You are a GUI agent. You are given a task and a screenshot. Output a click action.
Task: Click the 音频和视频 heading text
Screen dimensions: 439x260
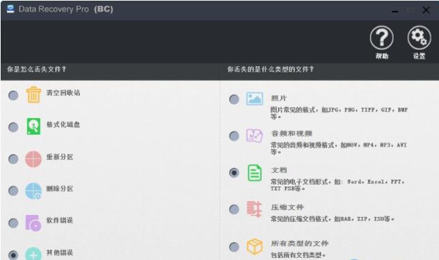coord(292,133)
